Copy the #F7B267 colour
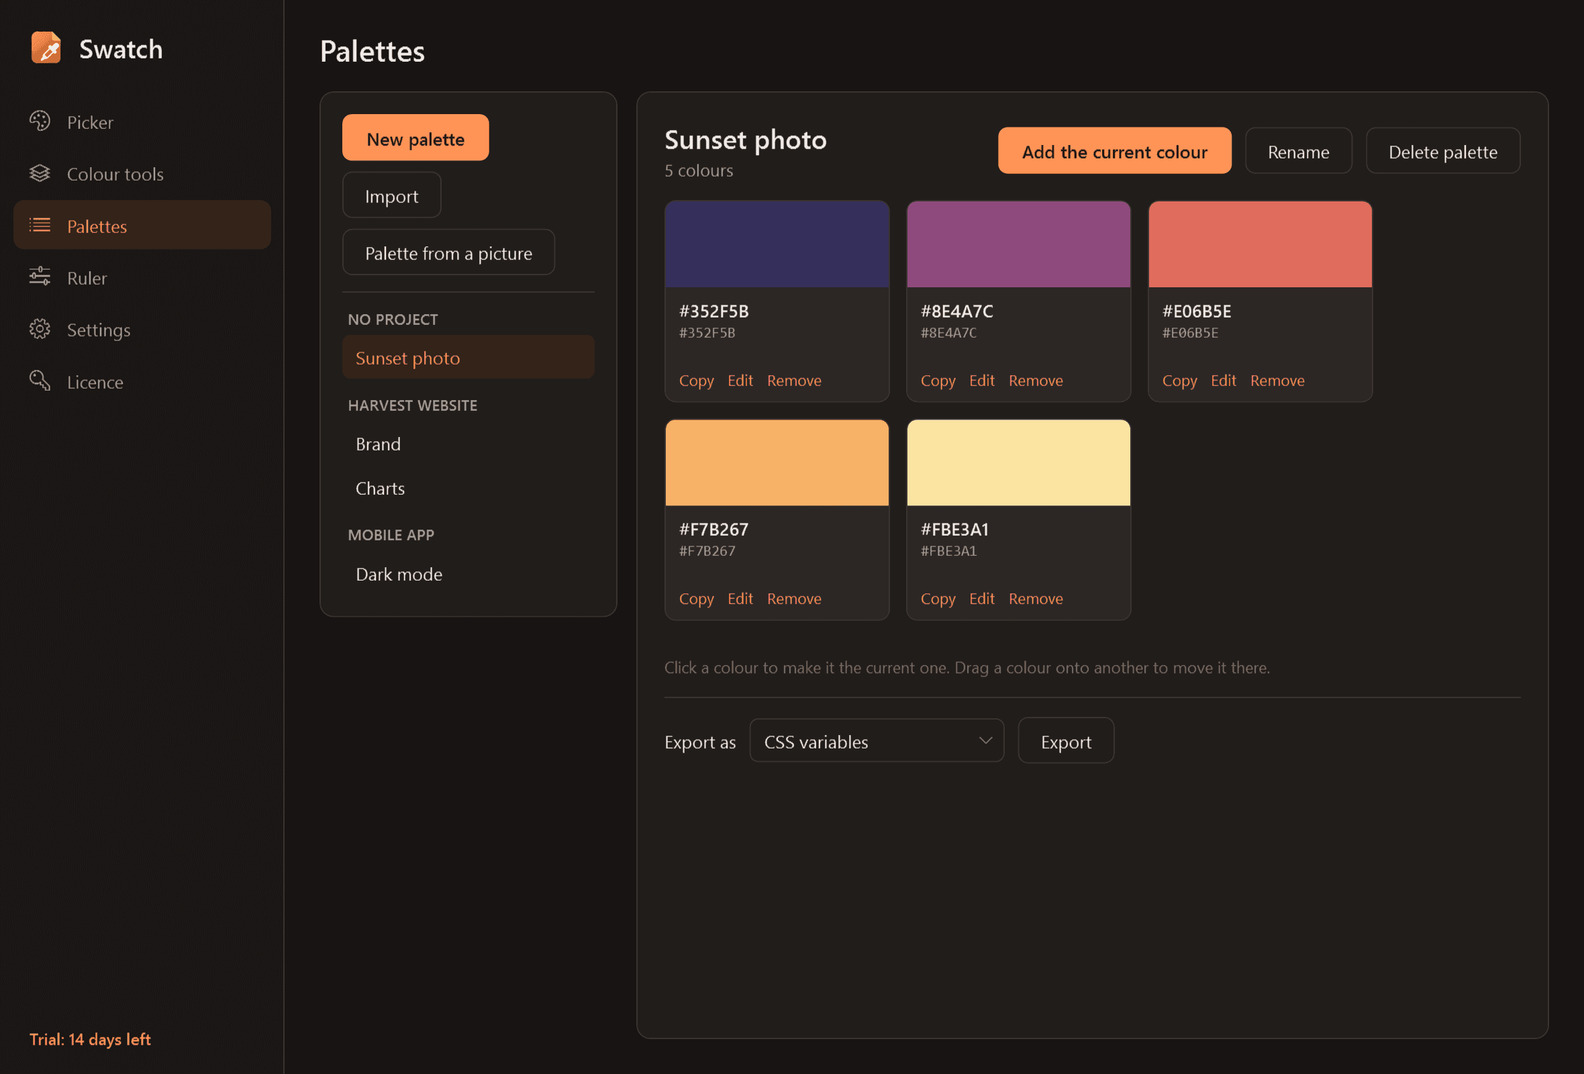The height and width of the screenshot is (1074, 1584). point(696,598)
